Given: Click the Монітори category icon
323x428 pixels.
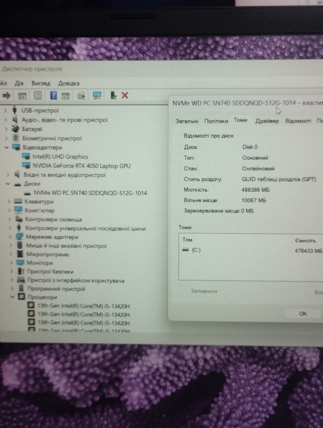Looking at the screenshot, I should click(20, 263).
